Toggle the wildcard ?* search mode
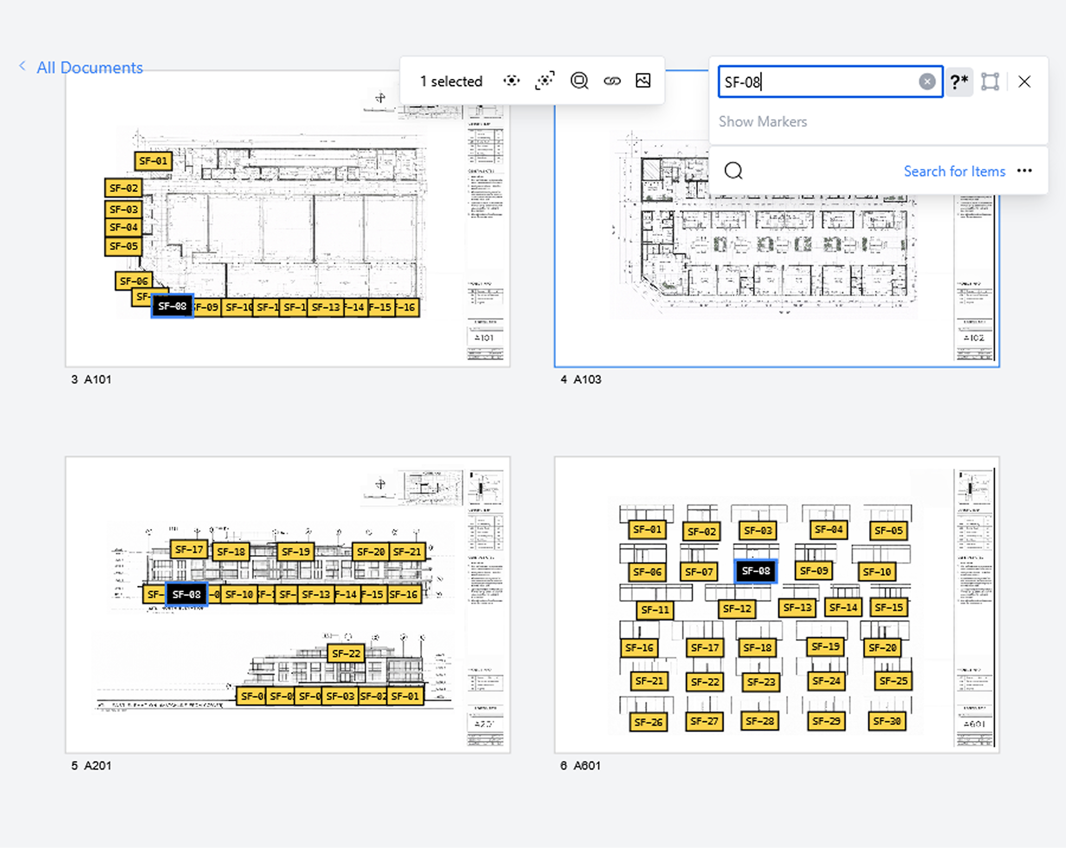 point(959,82)
